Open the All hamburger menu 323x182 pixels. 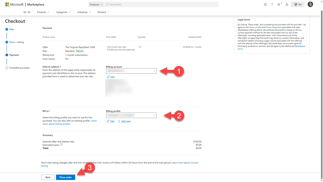27,12
